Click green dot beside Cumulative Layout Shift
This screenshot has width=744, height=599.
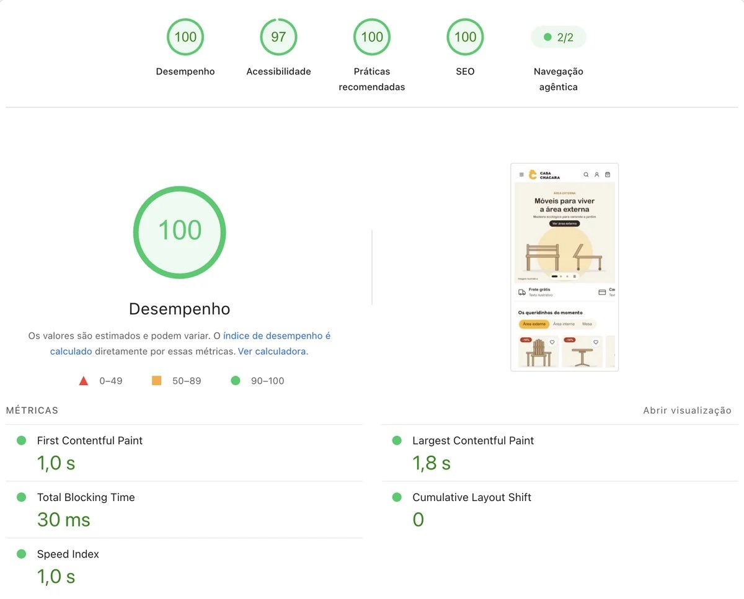tap(397, 497)
